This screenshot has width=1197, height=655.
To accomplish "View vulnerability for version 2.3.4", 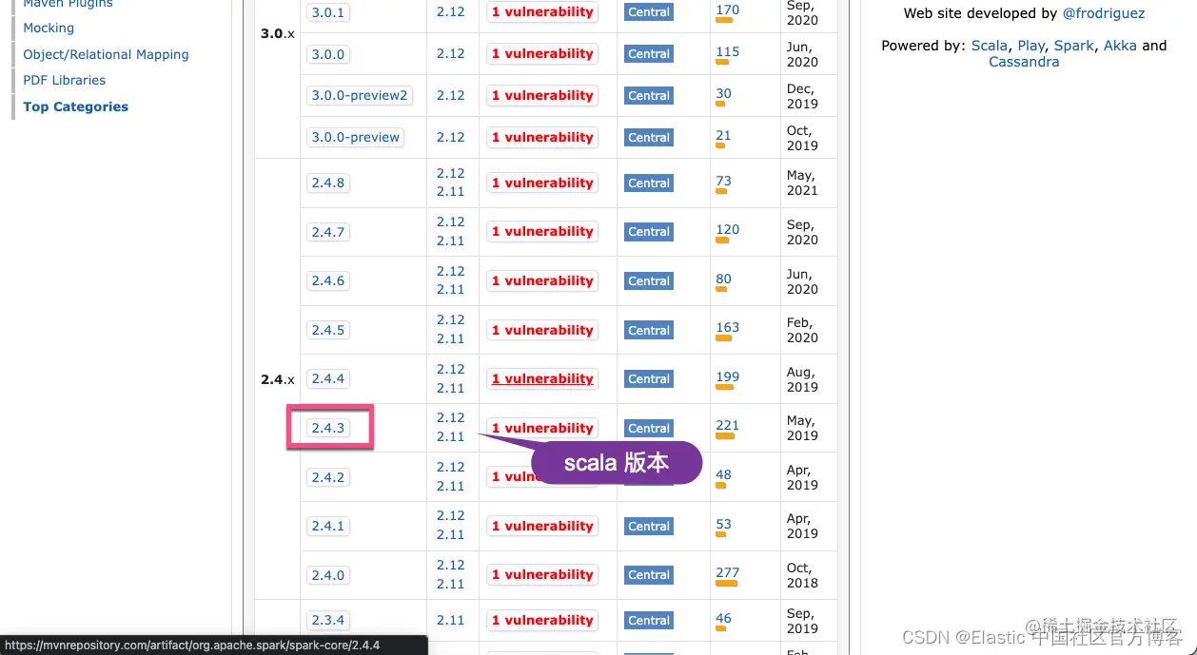I will 542,621.
